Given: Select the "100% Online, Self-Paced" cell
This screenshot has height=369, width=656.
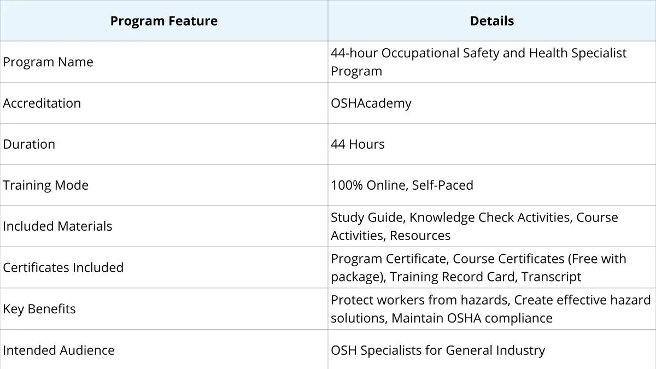Looking at the screenshot, I should [492, 185].
